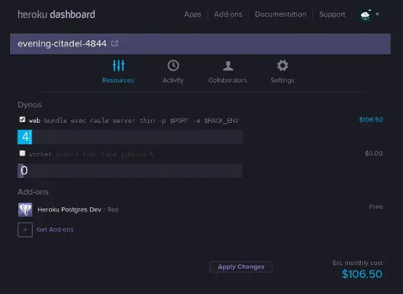Open the Add-ons navigation item
The width and height of the screenshot is (403, 294).
point(228,14)
